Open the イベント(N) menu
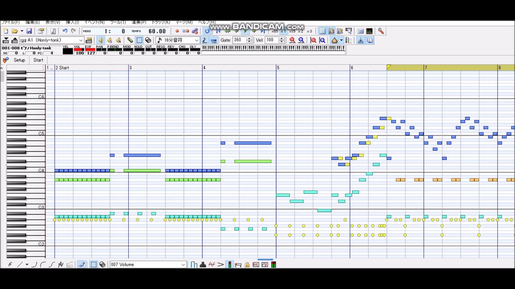Image resolution: width=515 pixels, height=289 pixels. pos(94,22)
